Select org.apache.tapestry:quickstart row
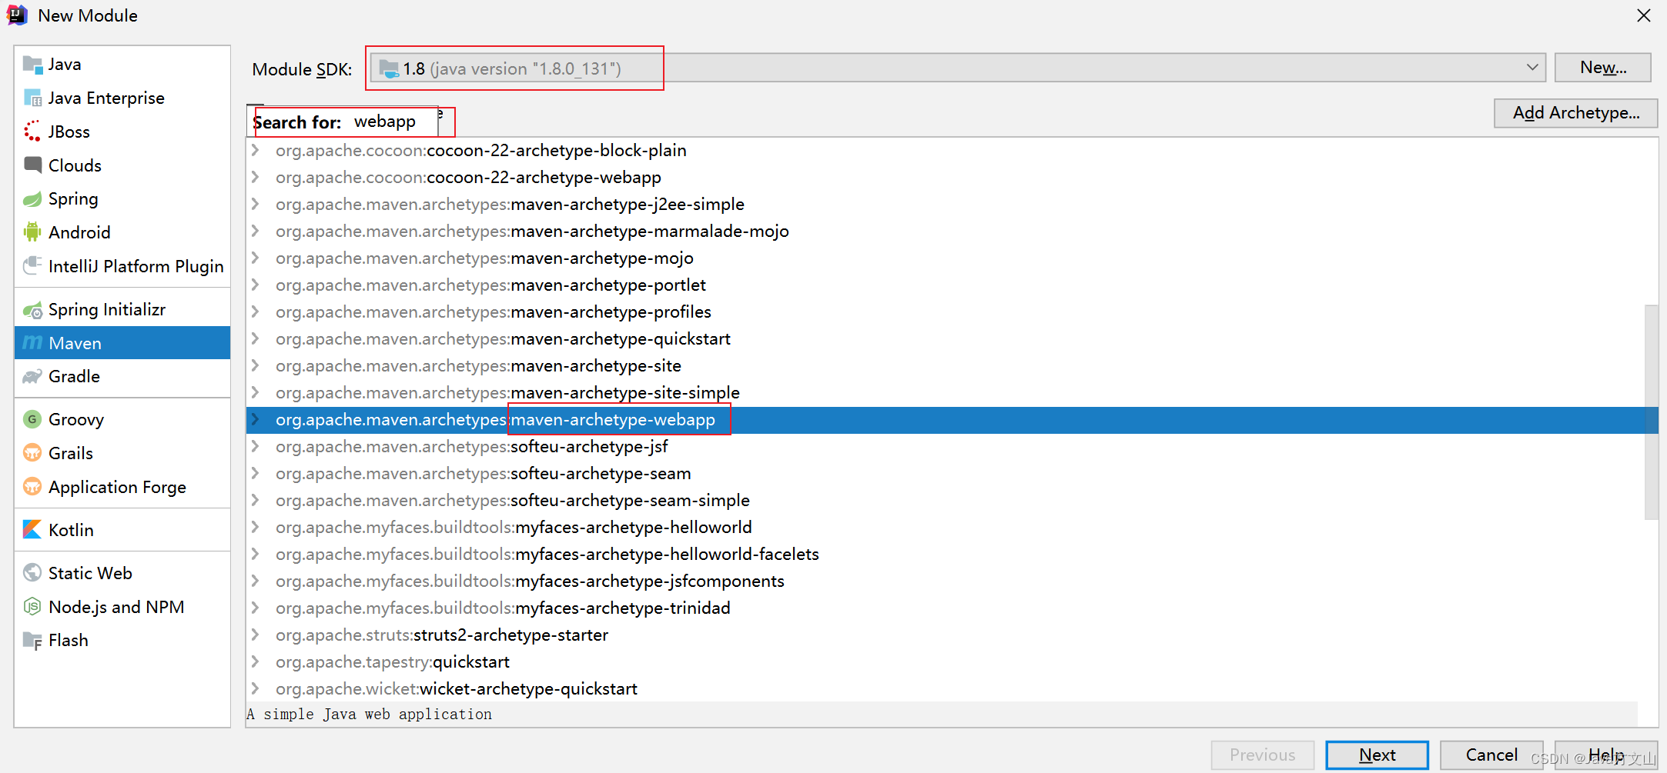The width and height of the screenshot is (1667, 773). pos(952,661)
